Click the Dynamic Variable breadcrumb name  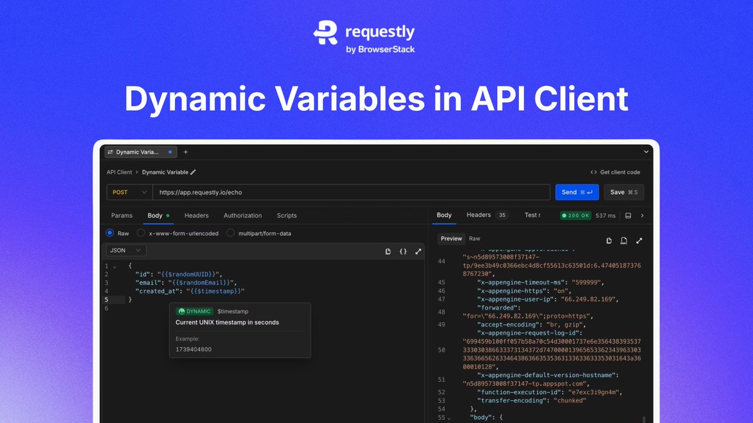pyautogui.click(x=165, y=172)
